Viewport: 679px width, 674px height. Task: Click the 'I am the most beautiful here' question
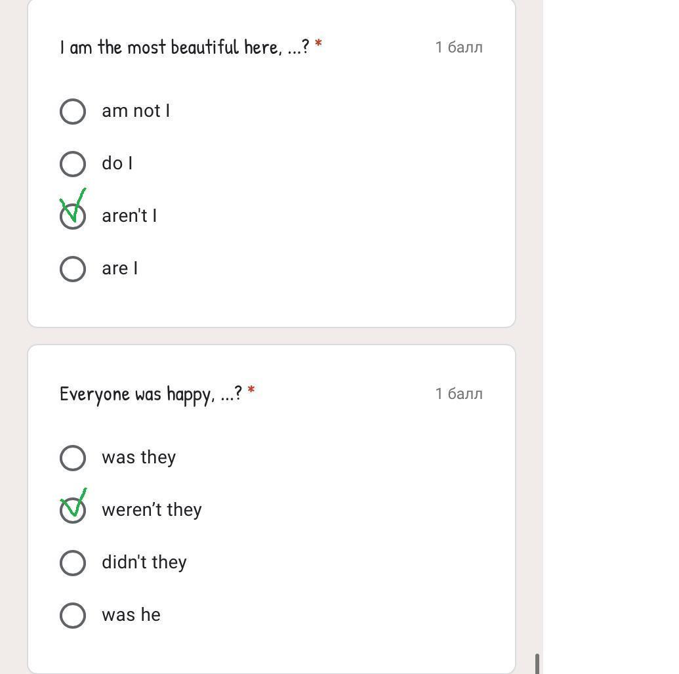[x=184, y=47]
